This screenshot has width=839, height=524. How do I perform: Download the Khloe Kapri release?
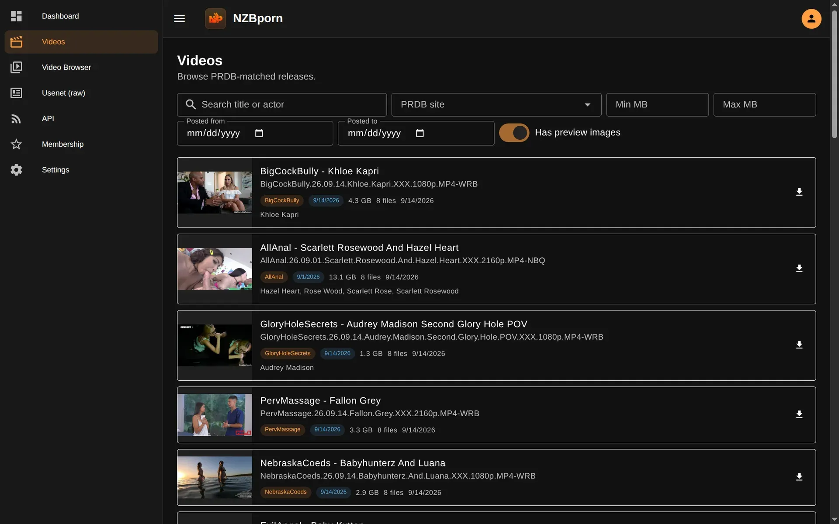pos(799,192)
